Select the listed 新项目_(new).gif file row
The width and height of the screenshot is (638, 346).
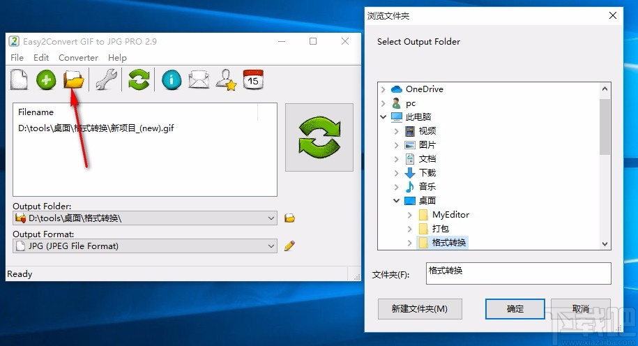pyautogui.click(x=96, y=128)
